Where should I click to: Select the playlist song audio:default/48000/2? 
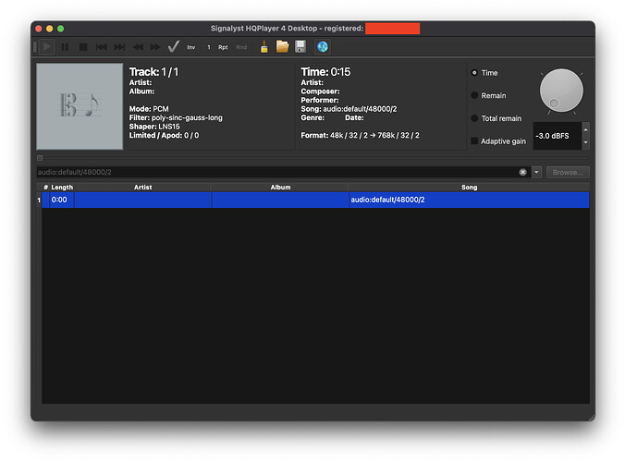[469, 200]
